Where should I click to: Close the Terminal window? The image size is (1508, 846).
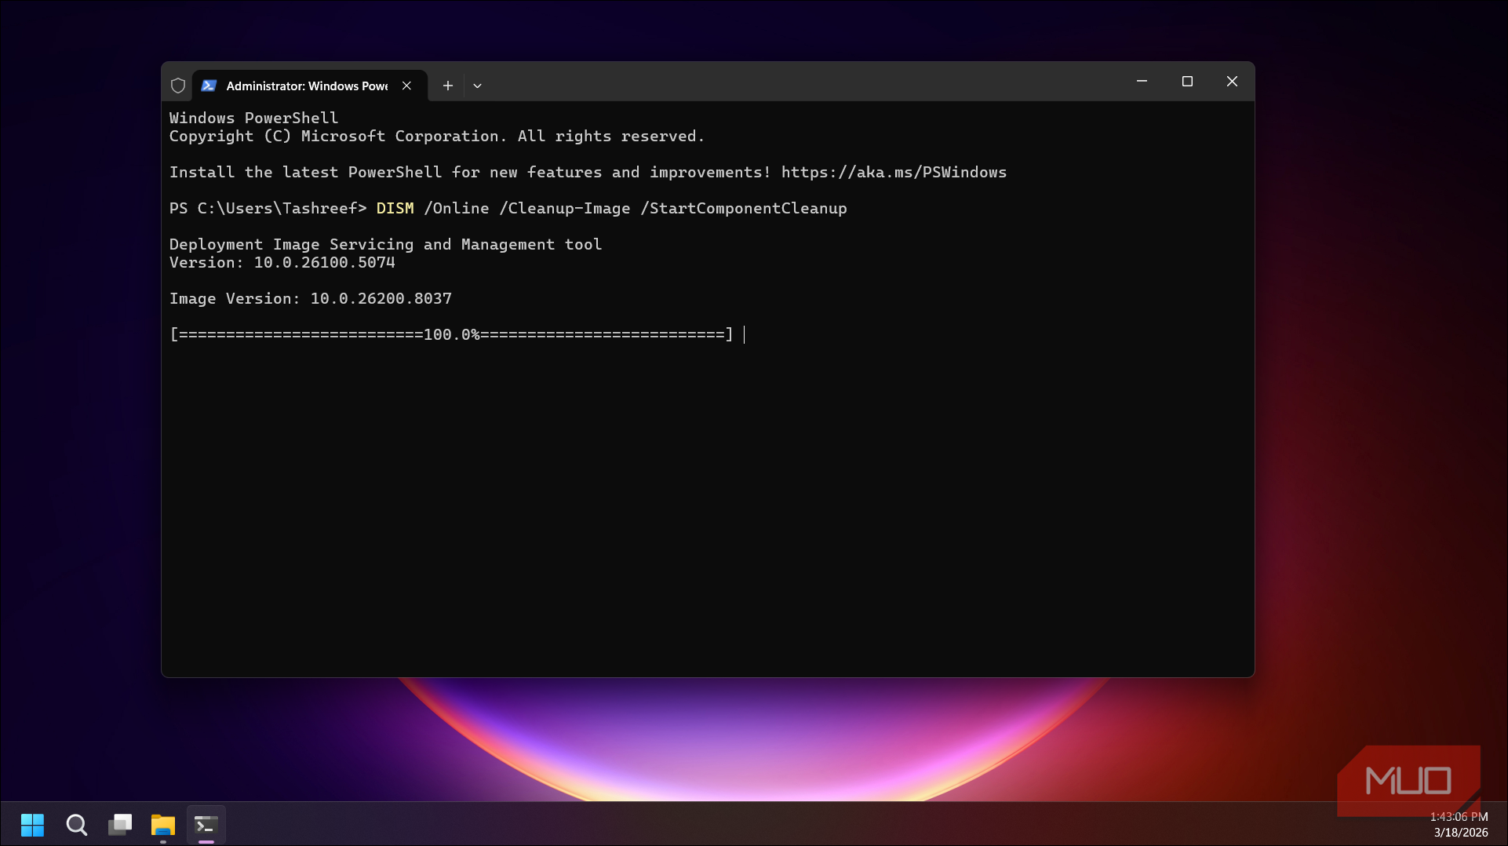pos(1232,82)
